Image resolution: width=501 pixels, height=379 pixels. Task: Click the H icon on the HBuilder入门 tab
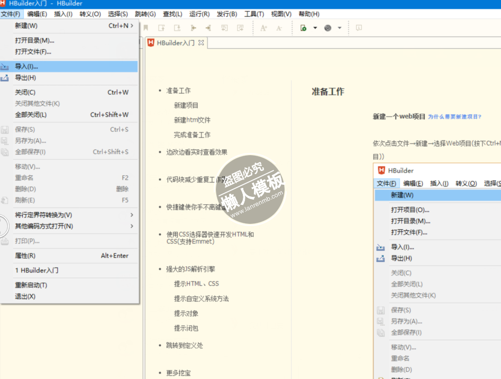[x=151, y=43]
